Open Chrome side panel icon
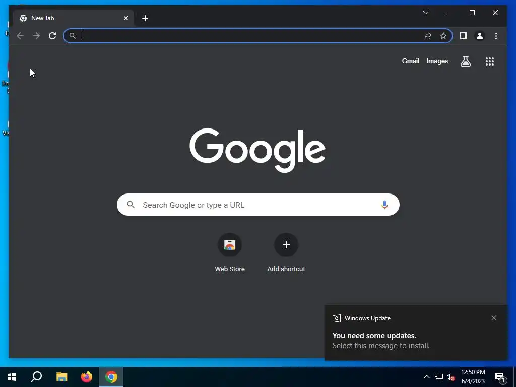This screenshot has width=516, height=387. point(464,36)
